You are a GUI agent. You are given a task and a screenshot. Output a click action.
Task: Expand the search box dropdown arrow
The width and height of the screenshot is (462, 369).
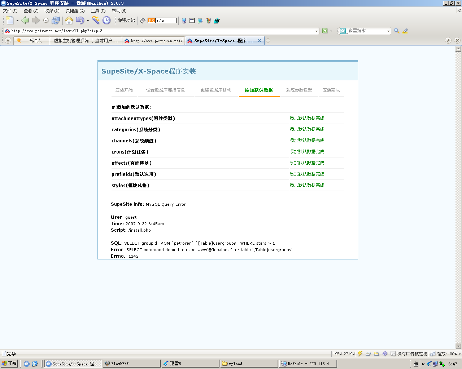click(x=388, y=31)
